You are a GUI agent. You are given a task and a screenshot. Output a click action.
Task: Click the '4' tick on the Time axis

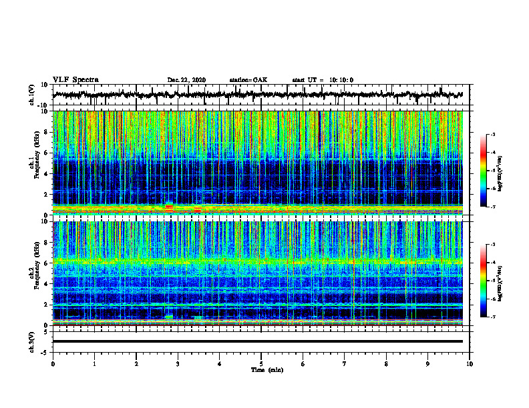click(220, 364)
